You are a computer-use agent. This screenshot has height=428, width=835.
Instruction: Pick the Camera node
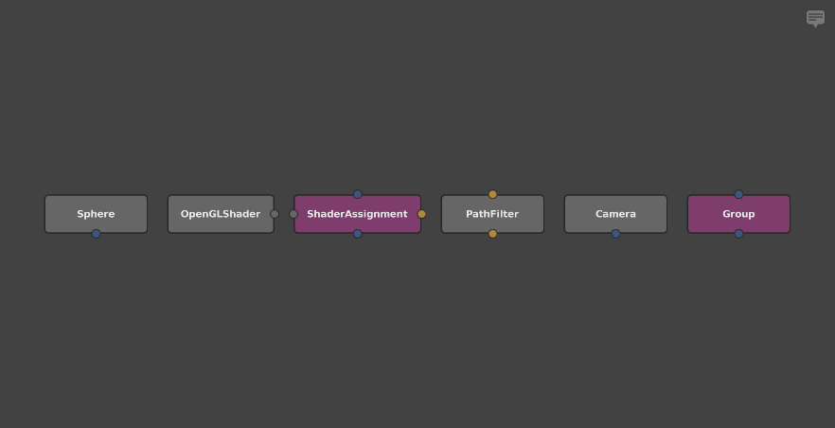pyautogui.click(x=615, y=214)
